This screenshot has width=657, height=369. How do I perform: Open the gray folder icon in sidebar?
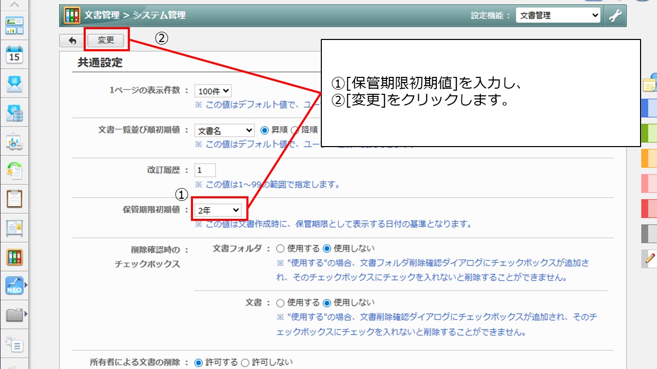coord(14,315)
